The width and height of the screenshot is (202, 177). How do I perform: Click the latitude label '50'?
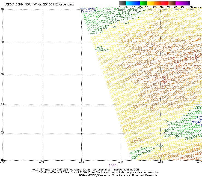click(2, 160)
